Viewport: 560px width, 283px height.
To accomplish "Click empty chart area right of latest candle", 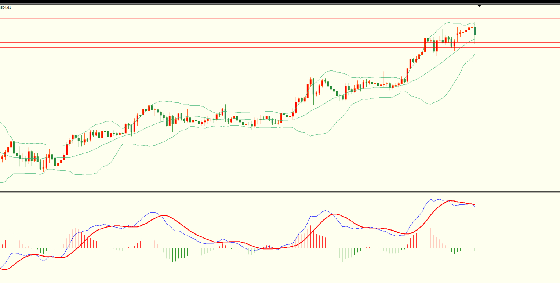I will click(x=521, y=110).
